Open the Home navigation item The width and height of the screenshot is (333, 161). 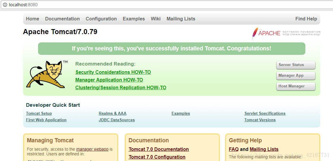(x=32, y=19)
